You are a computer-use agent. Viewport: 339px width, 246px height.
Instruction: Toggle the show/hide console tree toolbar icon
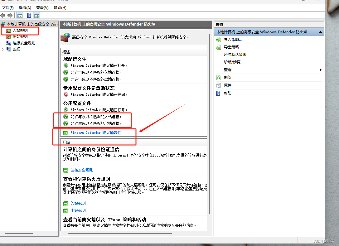[x=20, y=16]
